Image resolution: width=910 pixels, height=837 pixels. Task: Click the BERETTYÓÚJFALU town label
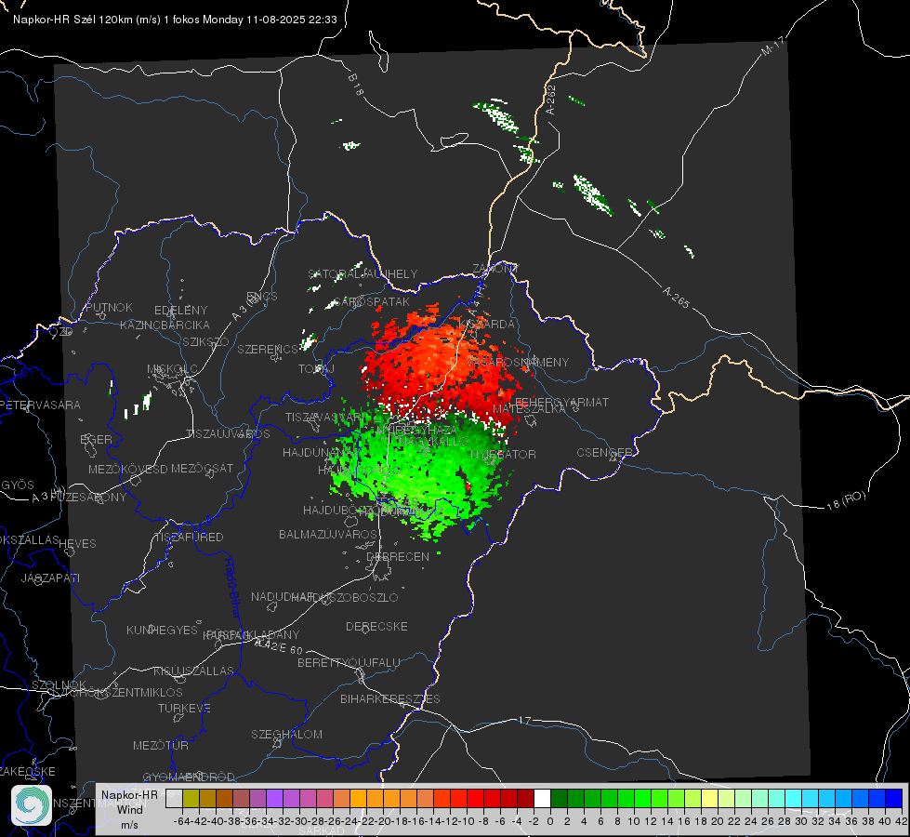point(349,663)
